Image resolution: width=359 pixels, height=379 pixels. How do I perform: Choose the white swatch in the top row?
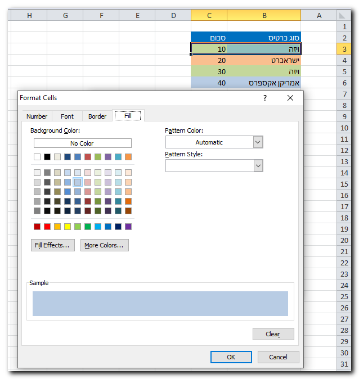[37, 157]
